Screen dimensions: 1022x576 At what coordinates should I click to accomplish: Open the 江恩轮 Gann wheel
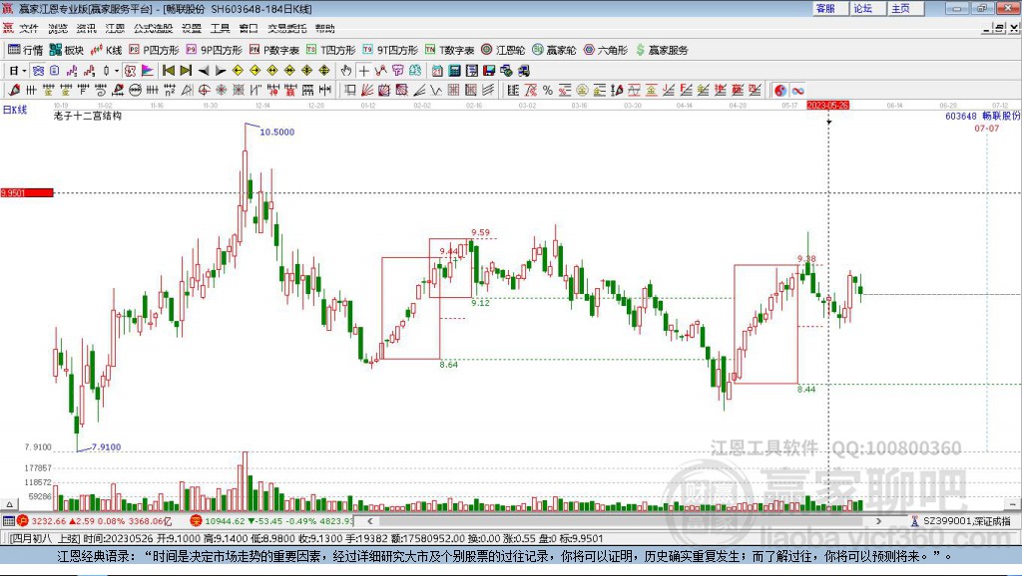[503, 50]
